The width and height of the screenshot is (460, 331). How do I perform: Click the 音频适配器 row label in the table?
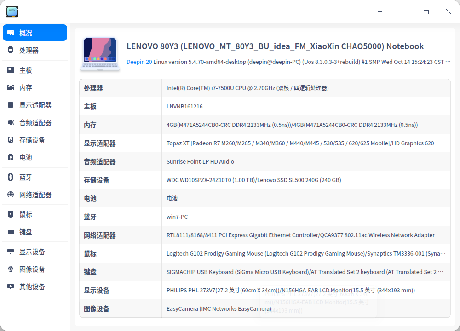[100, 162]
